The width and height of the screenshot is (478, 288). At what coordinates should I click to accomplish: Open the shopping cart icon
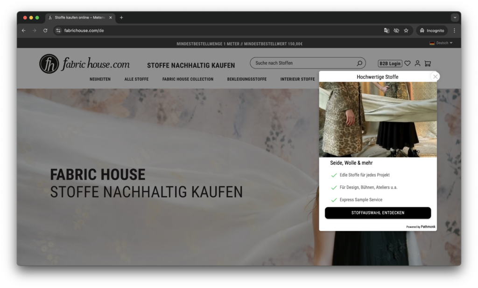428,63
